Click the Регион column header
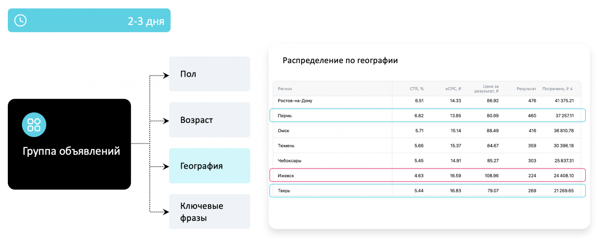The image size is (596, 238). [x=285, y=89]
